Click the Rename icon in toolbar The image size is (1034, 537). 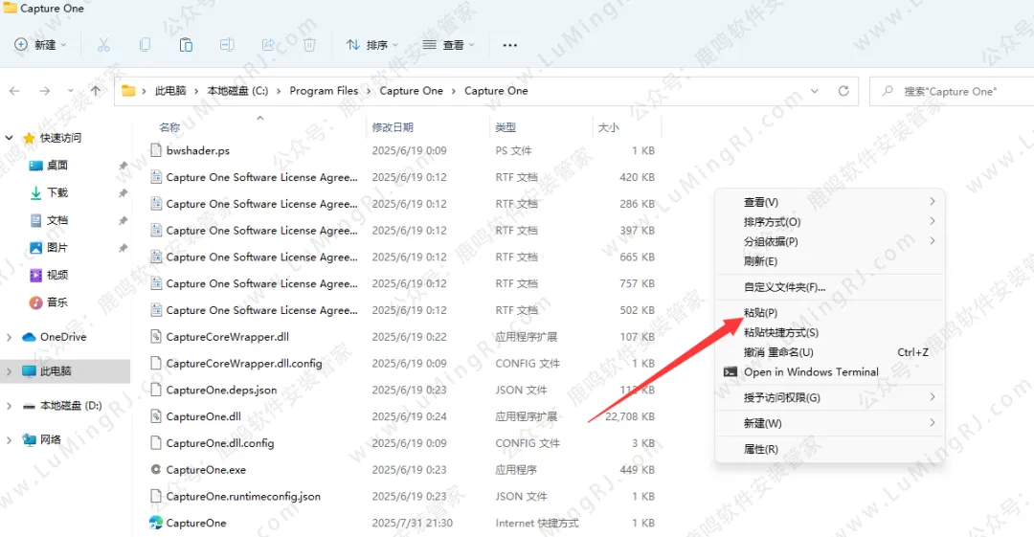click(227, 45)
